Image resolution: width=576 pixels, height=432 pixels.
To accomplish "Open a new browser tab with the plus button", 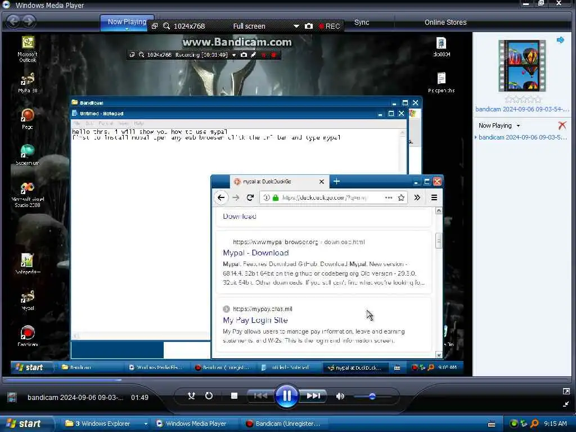I will pos(336,181).
